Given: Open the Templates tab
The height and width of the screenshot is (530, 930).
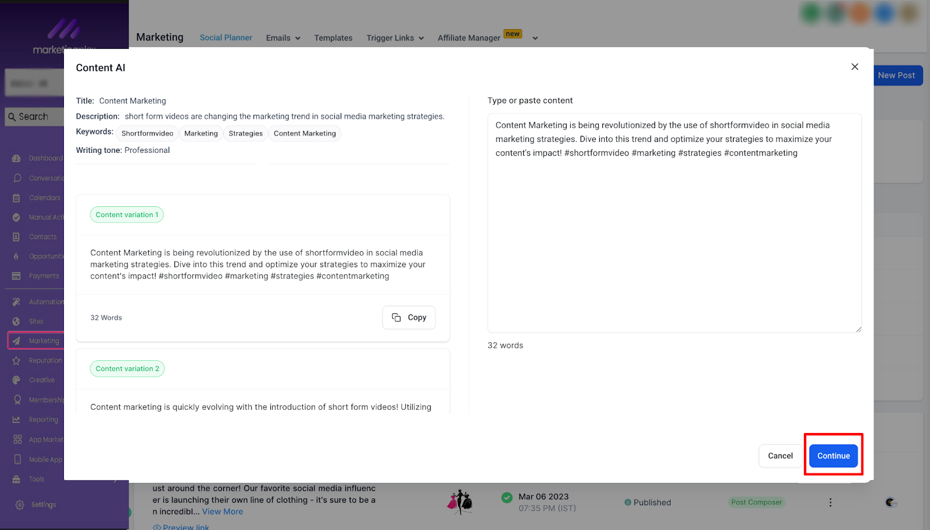Looking at the screenshot, I should pos(333,38).
